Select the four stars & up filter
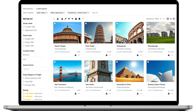 (24, 96)
